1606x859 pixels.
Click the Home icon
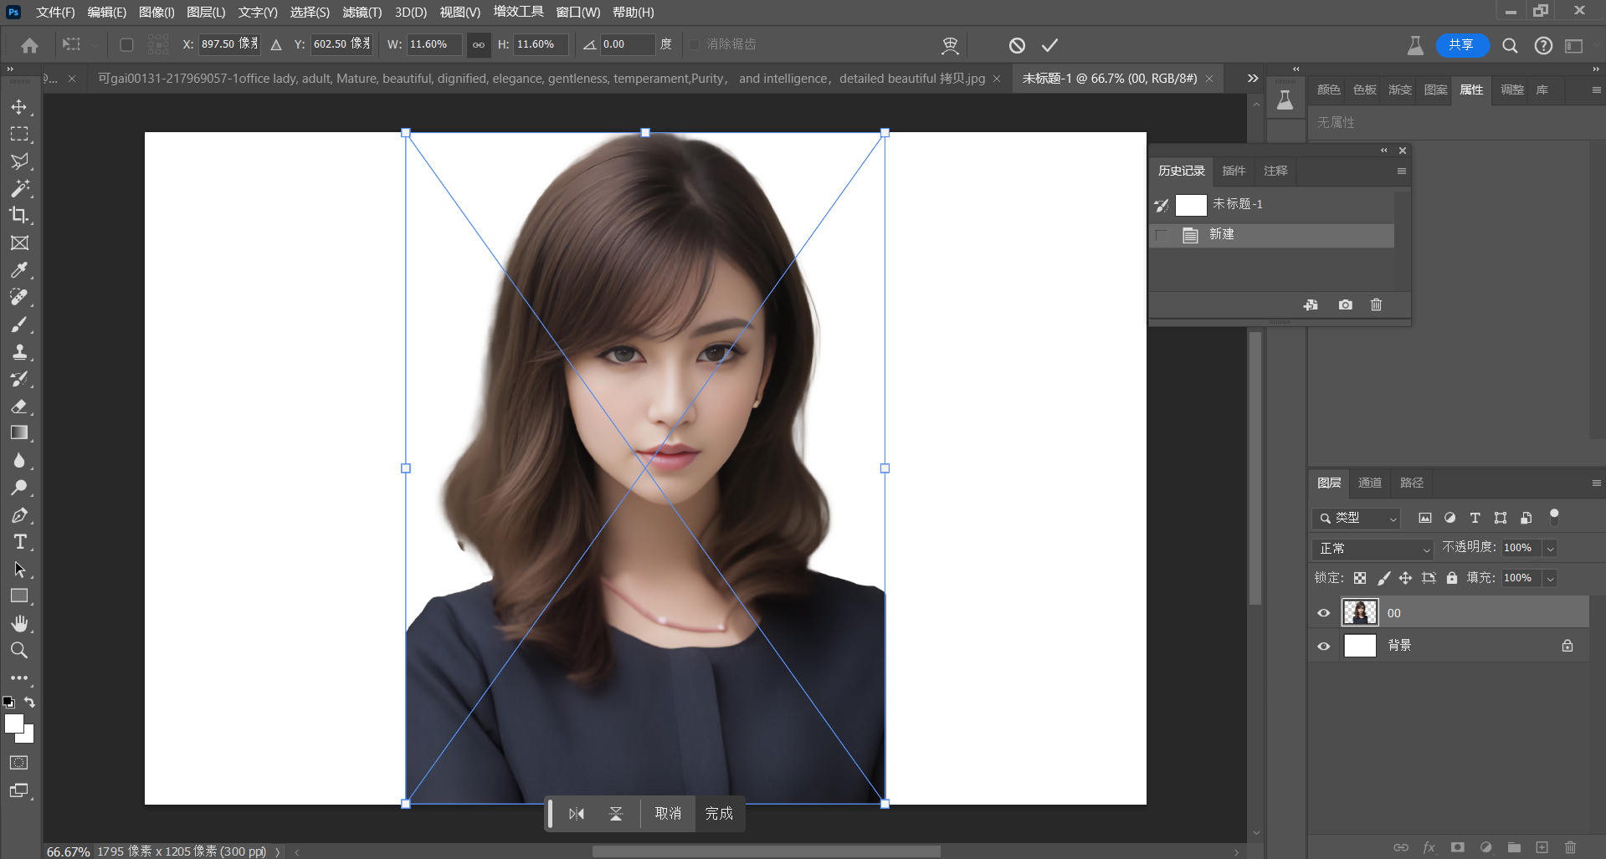[x=30, y=45]
